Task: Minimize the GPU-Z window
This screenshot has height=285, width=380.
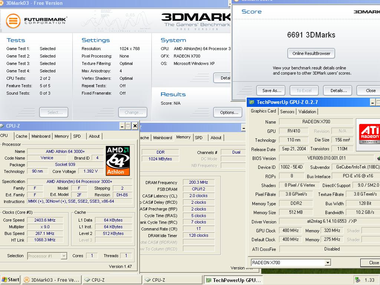Action: click(x=373, y=102)
